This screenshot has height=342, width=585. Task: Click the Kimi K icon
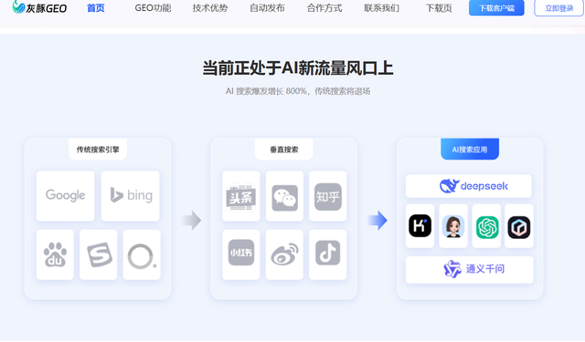pos(420,226)
